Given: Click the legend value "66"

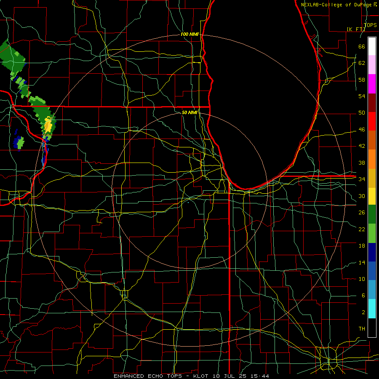Looking at the screenshot, I should pos(362,46).
